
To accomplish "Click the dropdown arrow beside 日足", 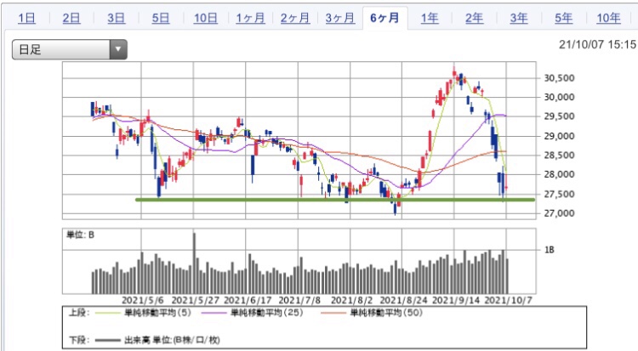I will click(118, 49).
